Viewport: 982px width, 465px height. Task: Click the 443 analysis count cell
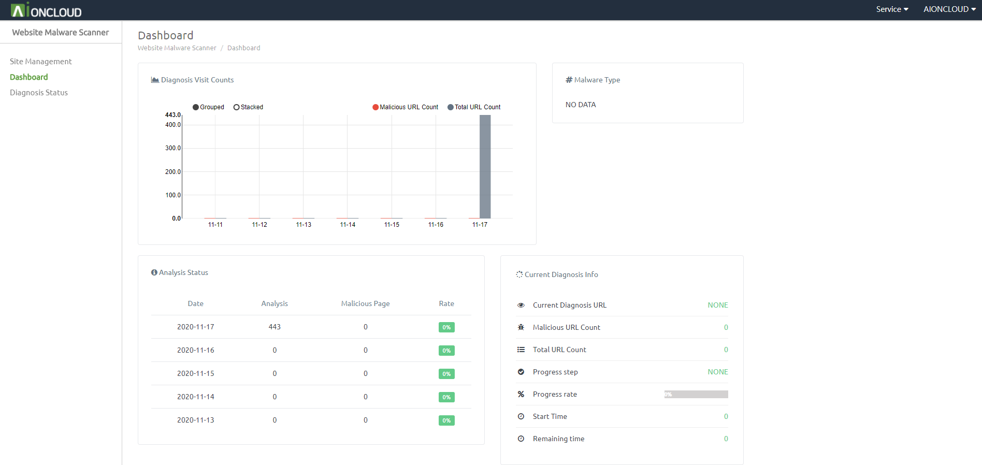[275, 327]
